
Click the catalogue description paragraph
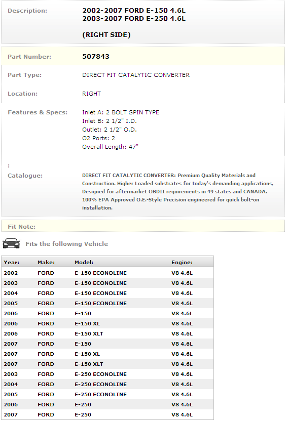click(x=177, y=192)
